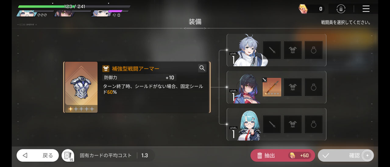Viewport: 390px width, 167px height.
Task: Select the second character's empty armor slot
Action: pyautogui.click(x=293, y=87)
